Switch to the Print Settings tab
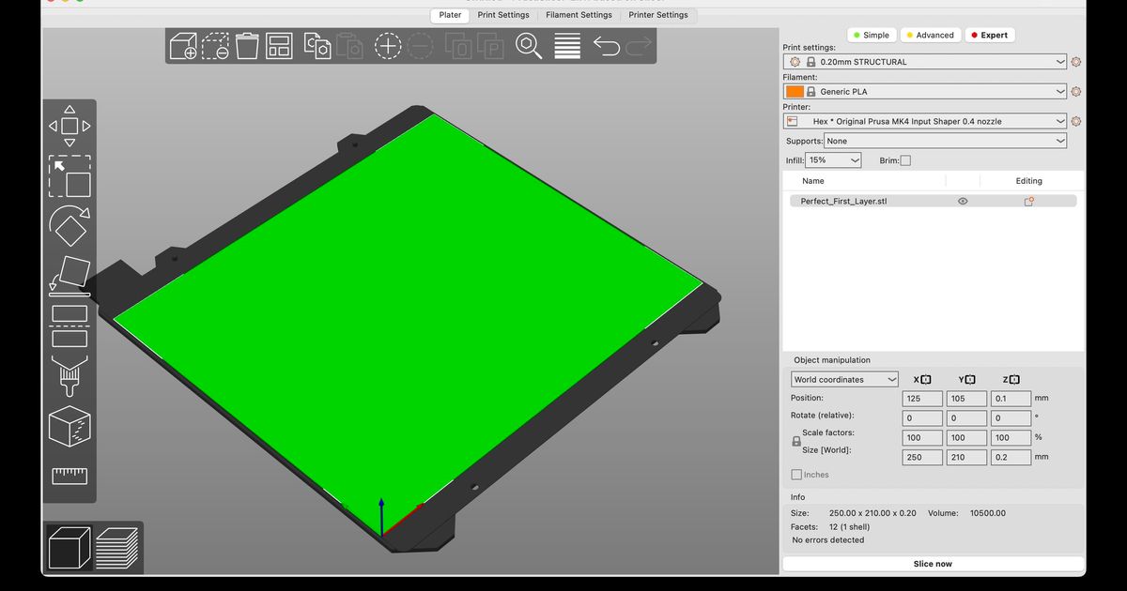The image size is (1127, 591). click(503, 15)
